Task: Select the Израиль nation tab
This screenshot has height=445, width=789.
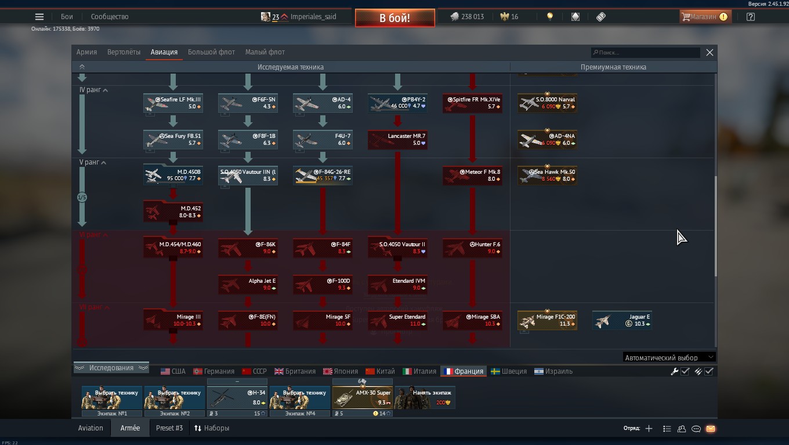Action: [554, 371]
